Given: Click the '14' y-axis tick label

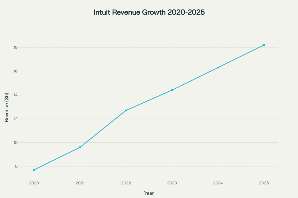Looking at the screenshot, I should tap(16, 95).
